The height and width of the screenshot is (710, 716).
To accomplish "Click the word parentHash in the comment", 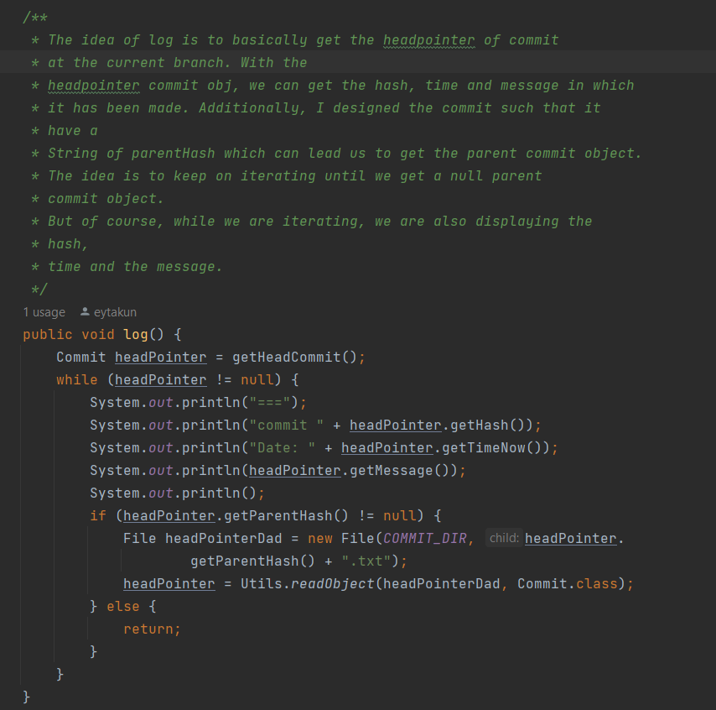I will click(173, 154).
